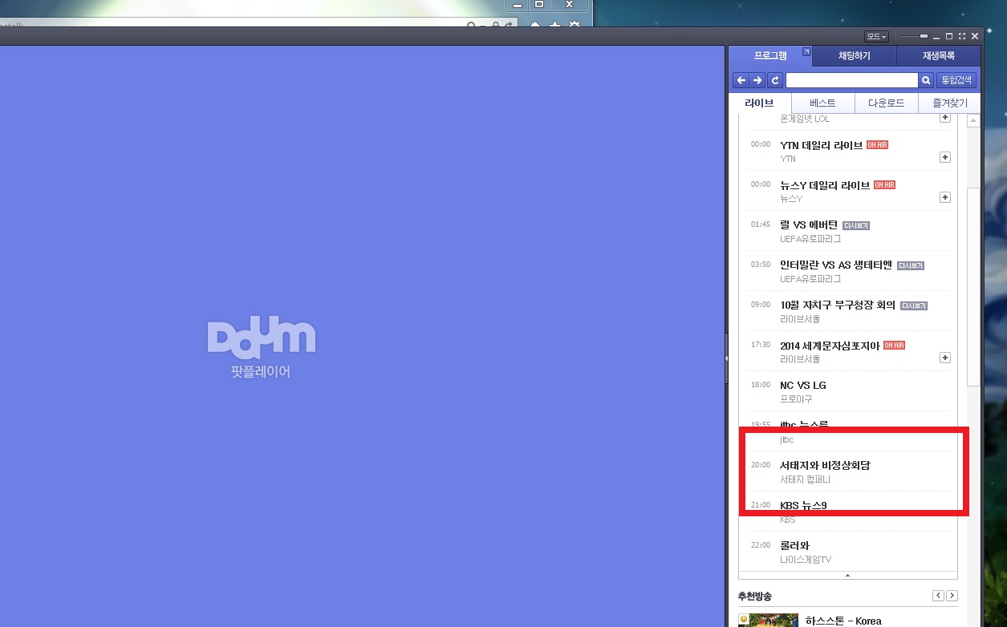Switch to the 채팅하기 tab

click(855, 56)
